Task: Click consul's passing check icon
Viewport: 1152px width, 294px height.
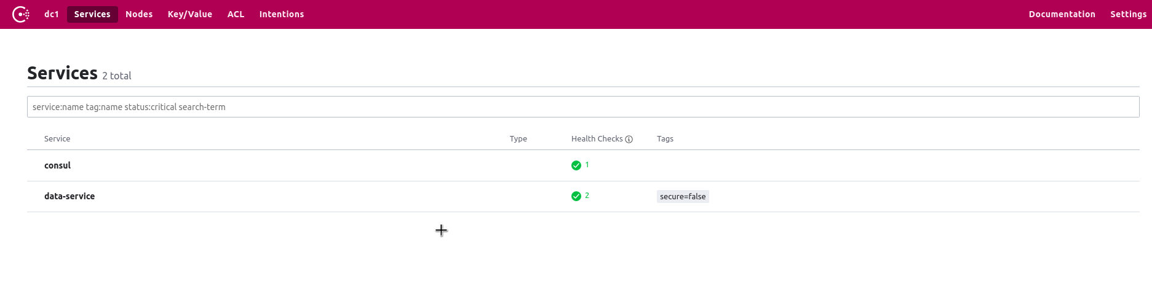Action: point(576,165)
